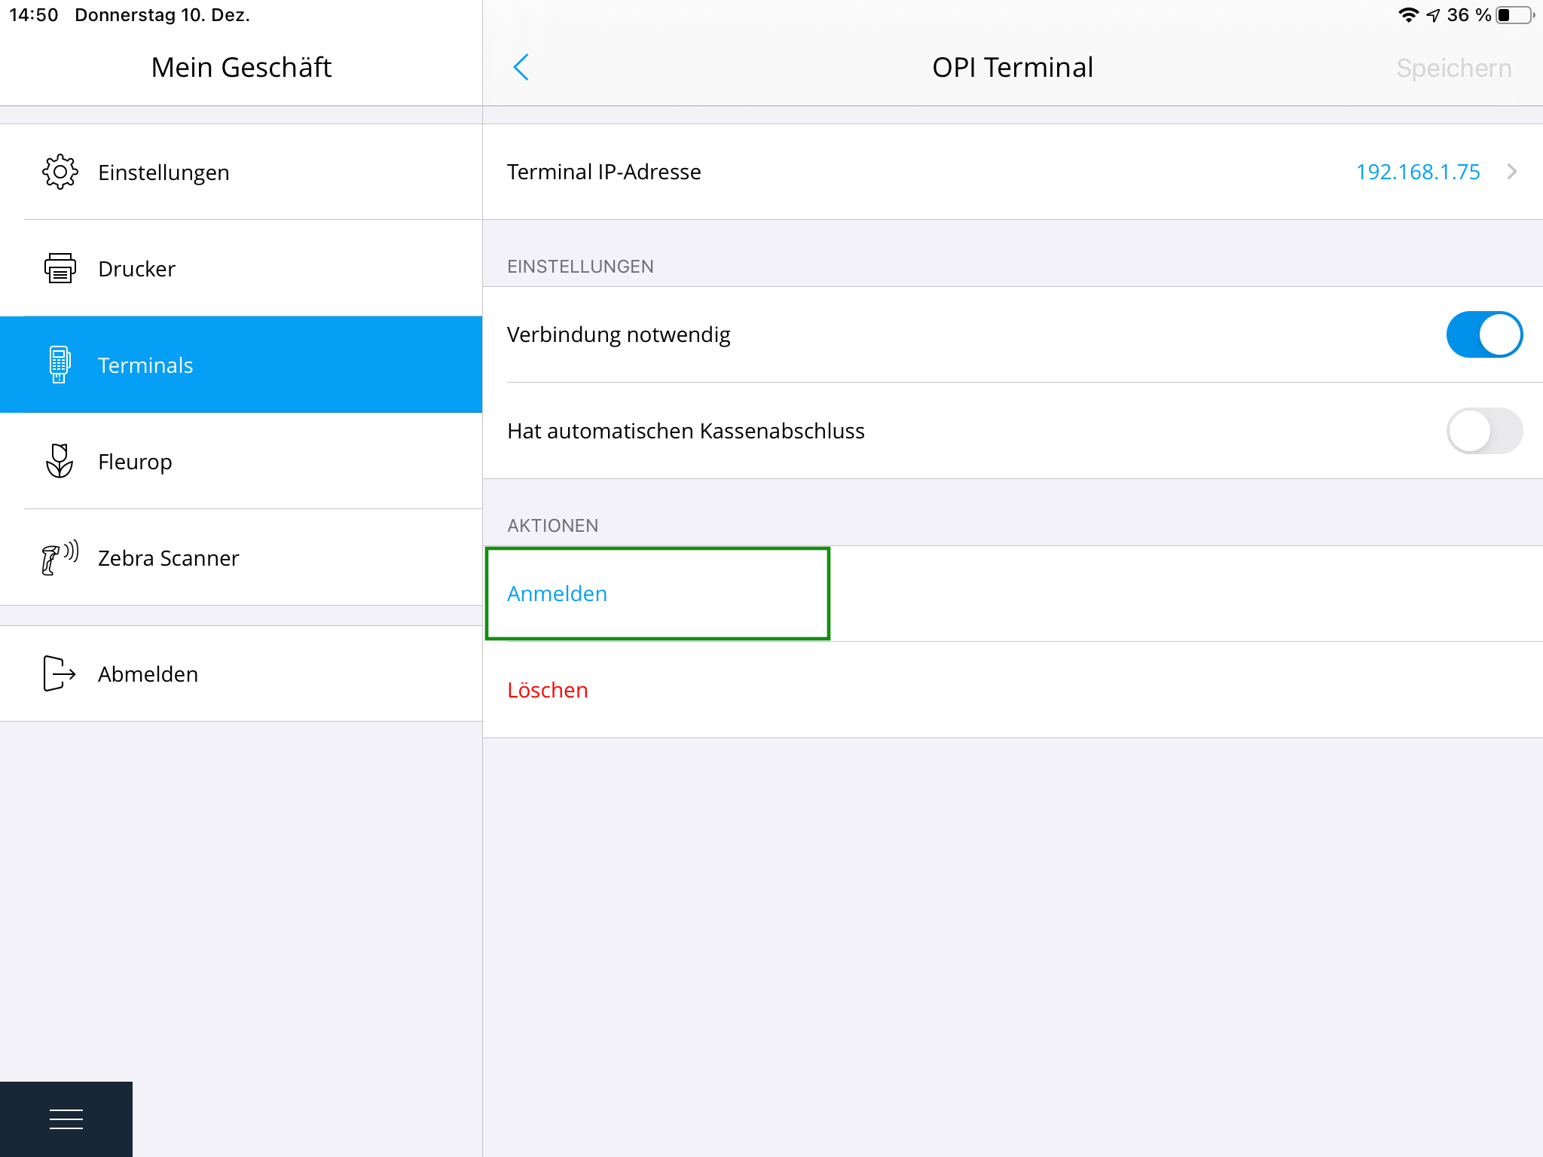Click the printer icon for Drucker

tap(60, 269)
